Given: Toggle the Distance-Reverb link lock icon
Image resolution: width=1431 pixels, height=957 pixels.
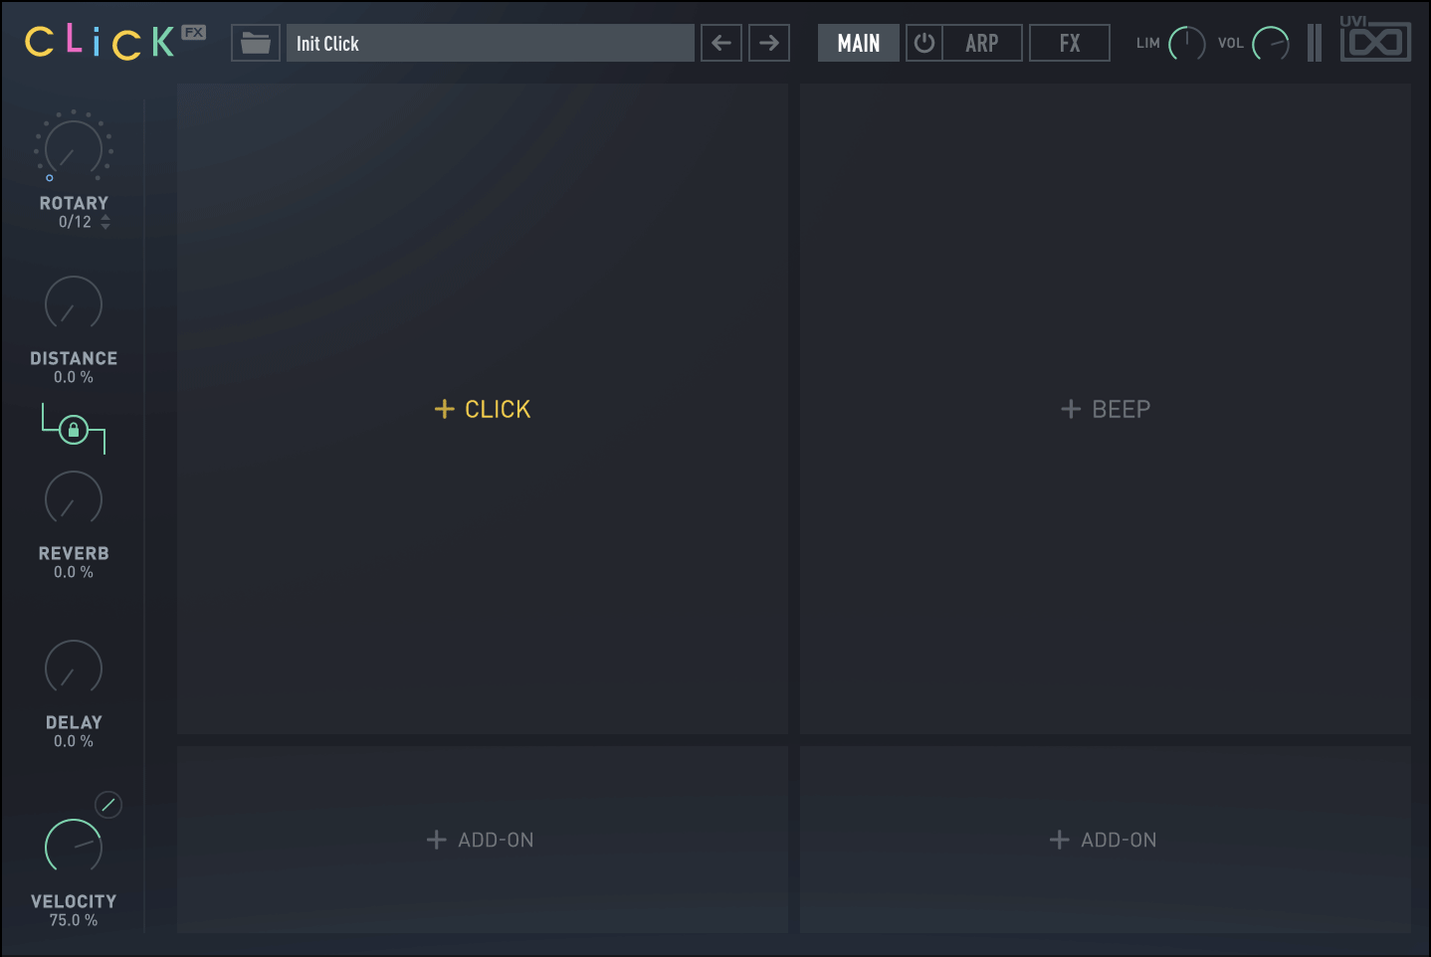Looking at the screenshot, I should click(x=73, y=430).
